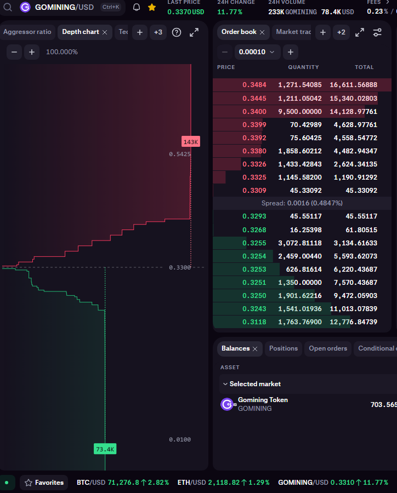Click the Gomining Token asset row
This screenshot has height=493, width=397.
click(x=309, y=404)
